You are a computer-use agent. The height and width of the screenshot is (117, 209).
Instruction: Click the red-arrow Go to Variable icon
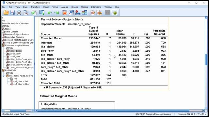78,13
